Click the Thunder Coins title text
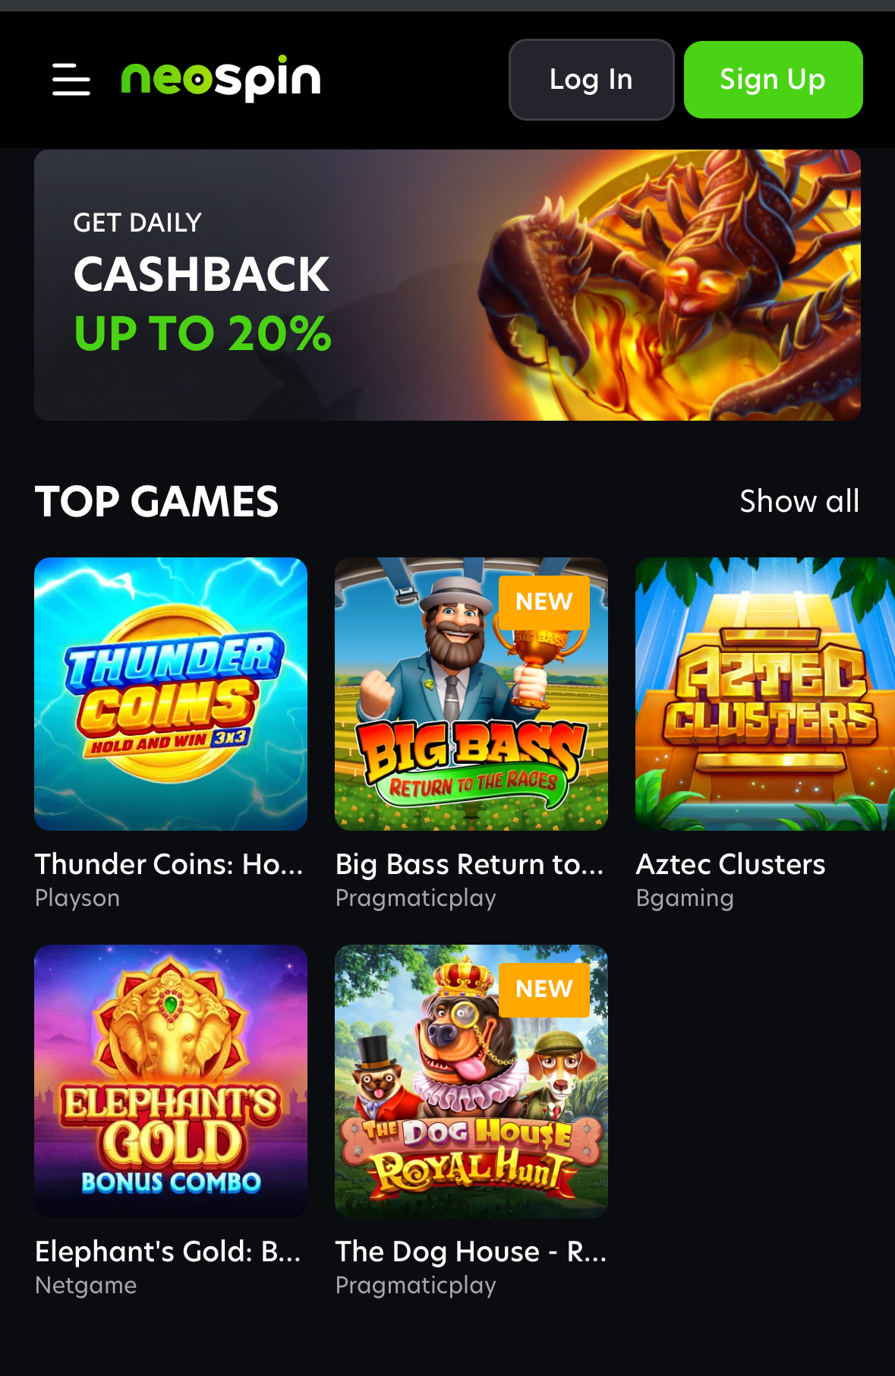Image resolution: width=895 pixels, height=1376 pixels. pyautogui.click(x=169, y=864)
